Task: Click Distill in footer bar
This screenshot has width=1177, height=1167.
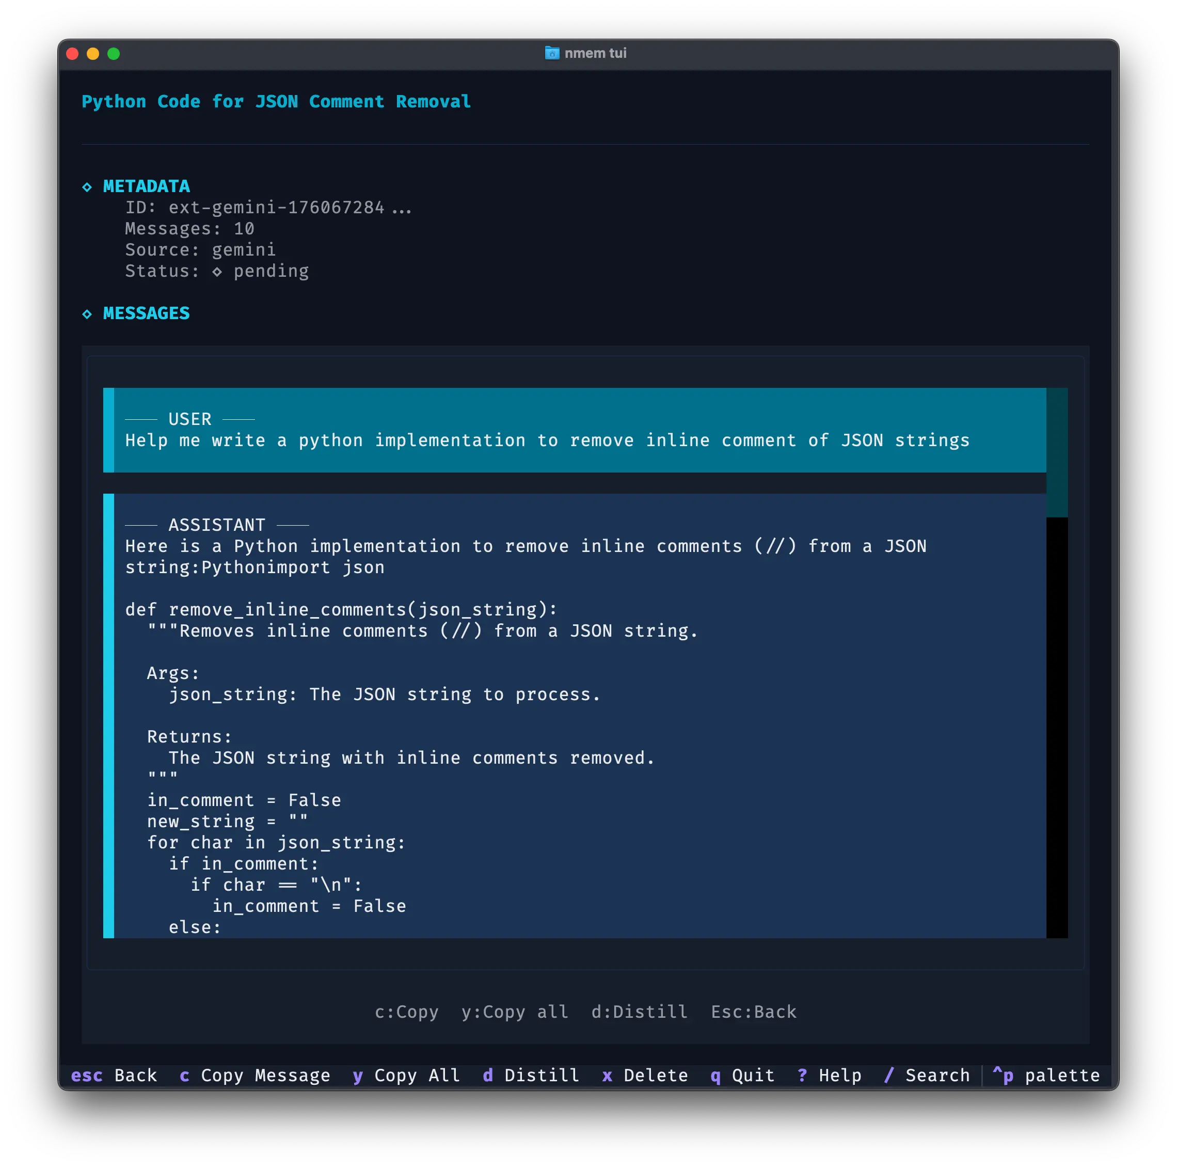Action: click(531, 1076)
